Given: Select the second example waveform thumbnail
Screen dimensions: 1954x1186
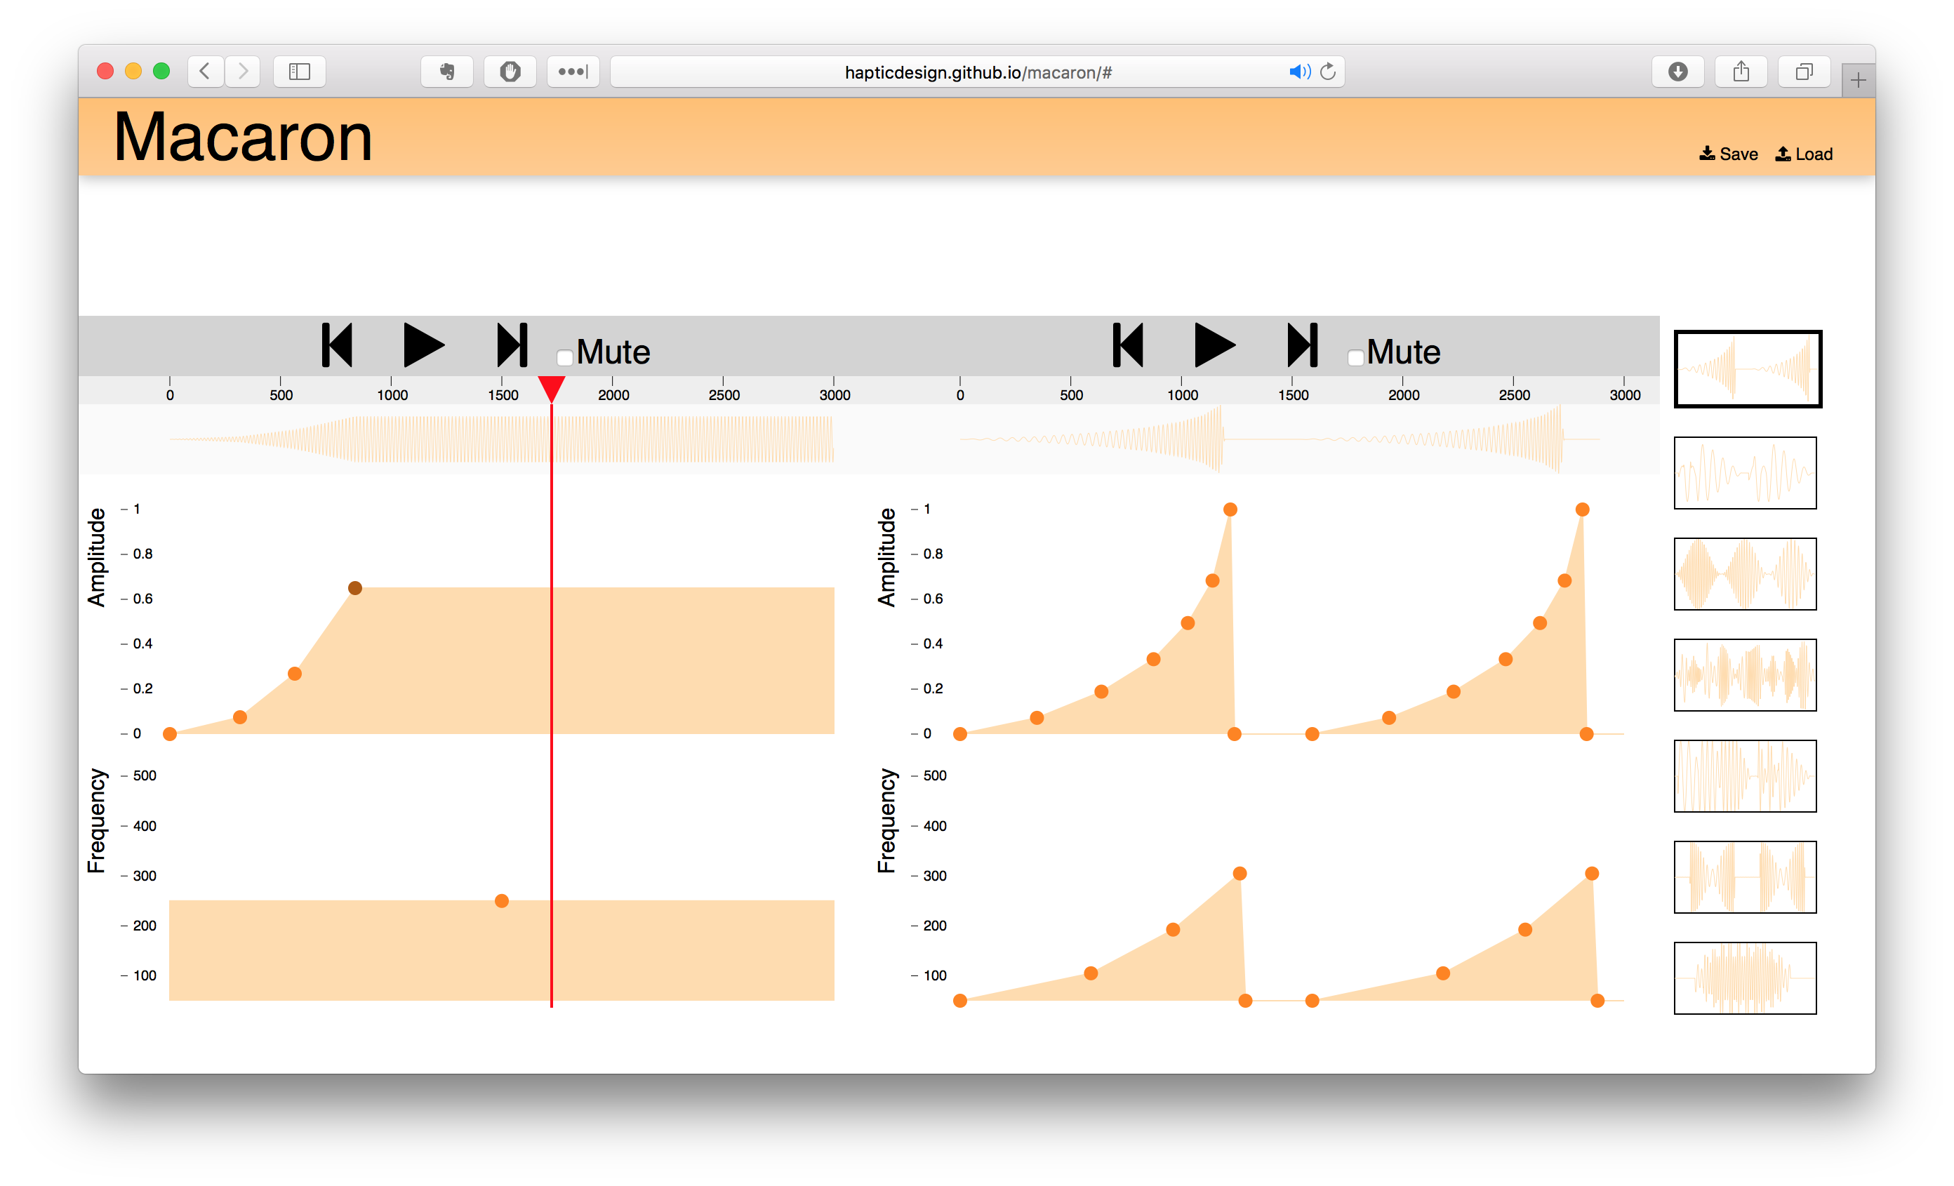Looking at the screenshot, I should pyautogui.click(x=1745, y=472).
